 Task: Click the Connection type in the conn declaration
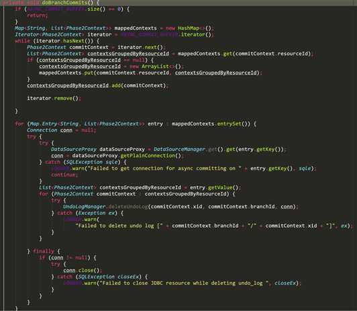coord(42,130)
